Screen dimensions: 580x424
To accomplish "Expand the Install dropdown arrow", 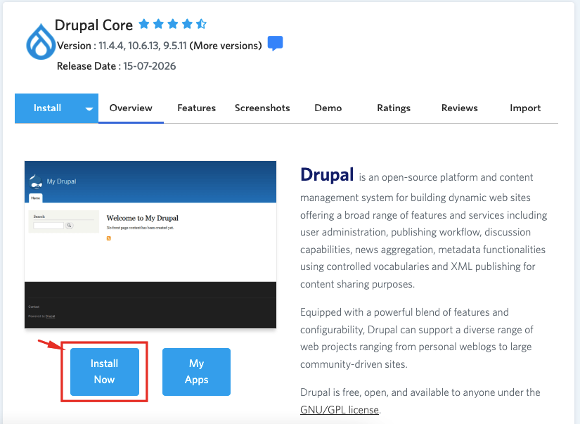I will click(x=89, y=109).
